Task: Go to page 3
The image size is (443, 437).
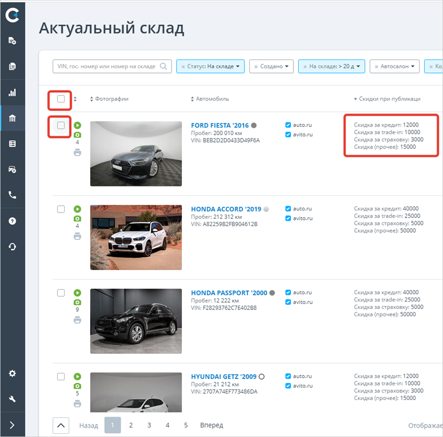Action: [x=149, y=425]
